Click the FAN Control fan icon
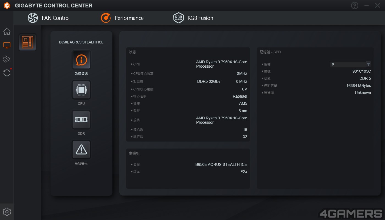Viewport: 385px width, 220px height. [x=33, y=18]
